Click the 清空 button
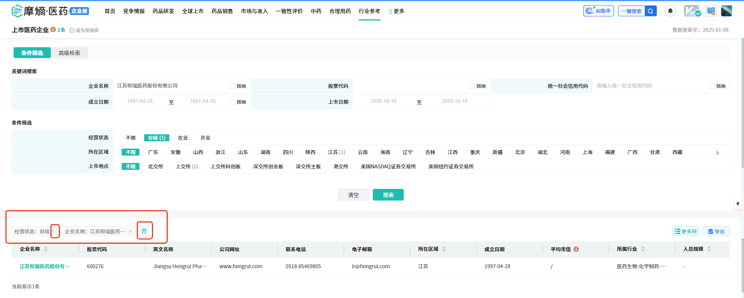744x298 pixels. pyautogui.click(x=353, y=195)
